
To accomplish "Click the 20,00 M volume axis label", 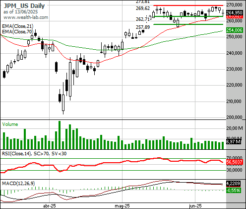I will pyautogui.click(x=235, y=128).
